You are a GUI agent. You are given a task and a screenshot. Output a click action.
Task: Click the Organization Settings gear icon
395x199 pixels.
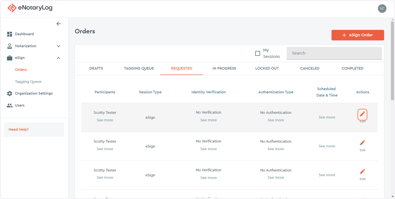pyautogui.click(x=10, y=93)
